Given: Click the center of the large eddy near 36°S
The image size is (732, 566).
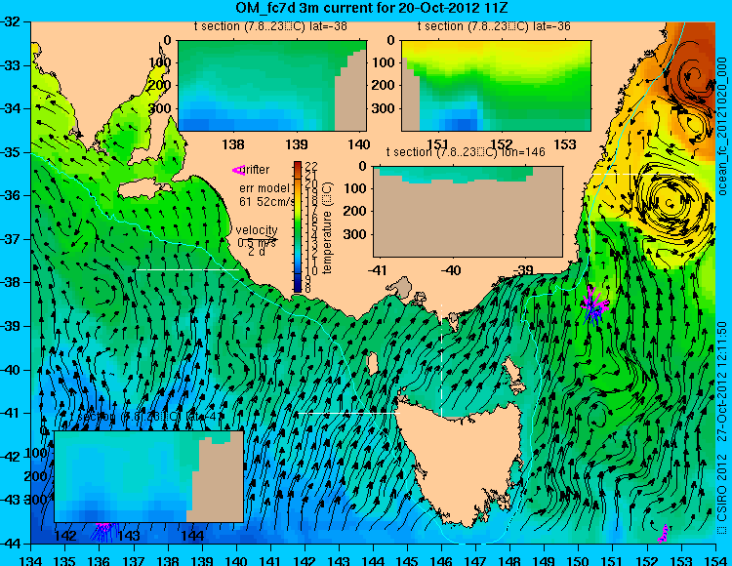Looking at the screenshot, I should [x=671, y=203].
